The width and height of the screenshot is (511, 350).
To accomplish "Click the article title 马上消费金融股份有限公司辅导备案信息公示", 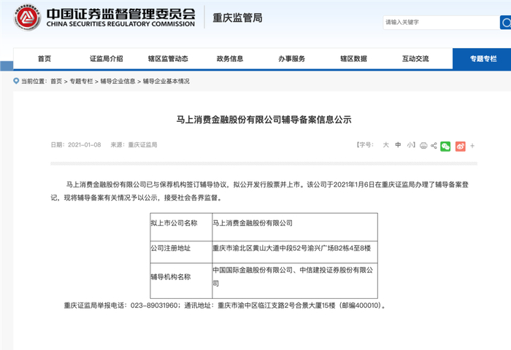I will [264, 120].
